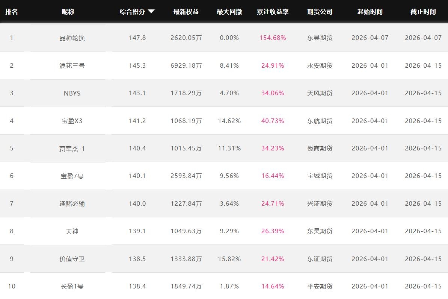Click the 累计收益率 column header
The image size is (448, 299).
(x=273, y=12)
